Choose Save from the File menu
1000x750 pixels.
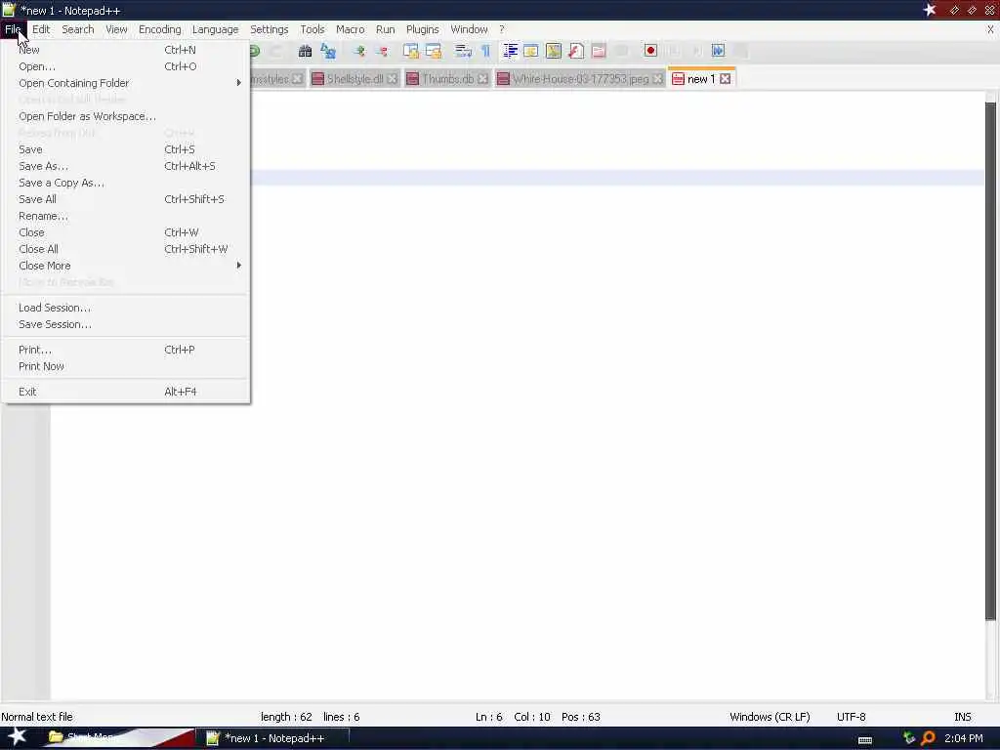pos(125,149)
